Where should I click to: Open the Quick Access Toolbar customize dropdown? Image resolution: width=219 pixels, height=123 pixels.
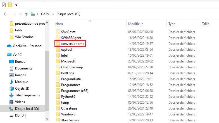[16, 5]
